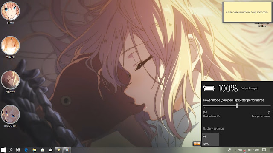Click the battery tray icon

[x=240, y=150]
